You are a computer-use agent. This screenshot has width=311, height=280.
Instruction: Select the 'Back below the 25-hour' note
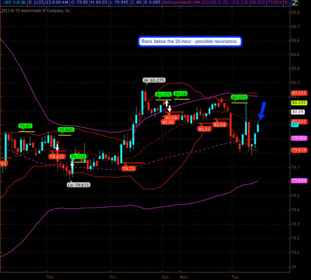(x=190, y=41)
